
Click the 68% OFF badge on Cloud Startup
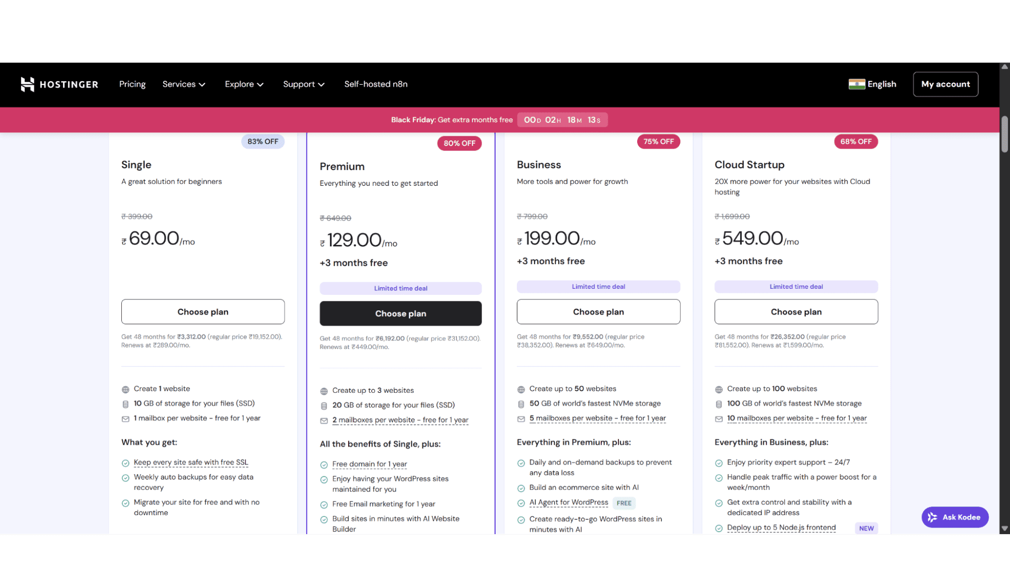click(856, 141)
